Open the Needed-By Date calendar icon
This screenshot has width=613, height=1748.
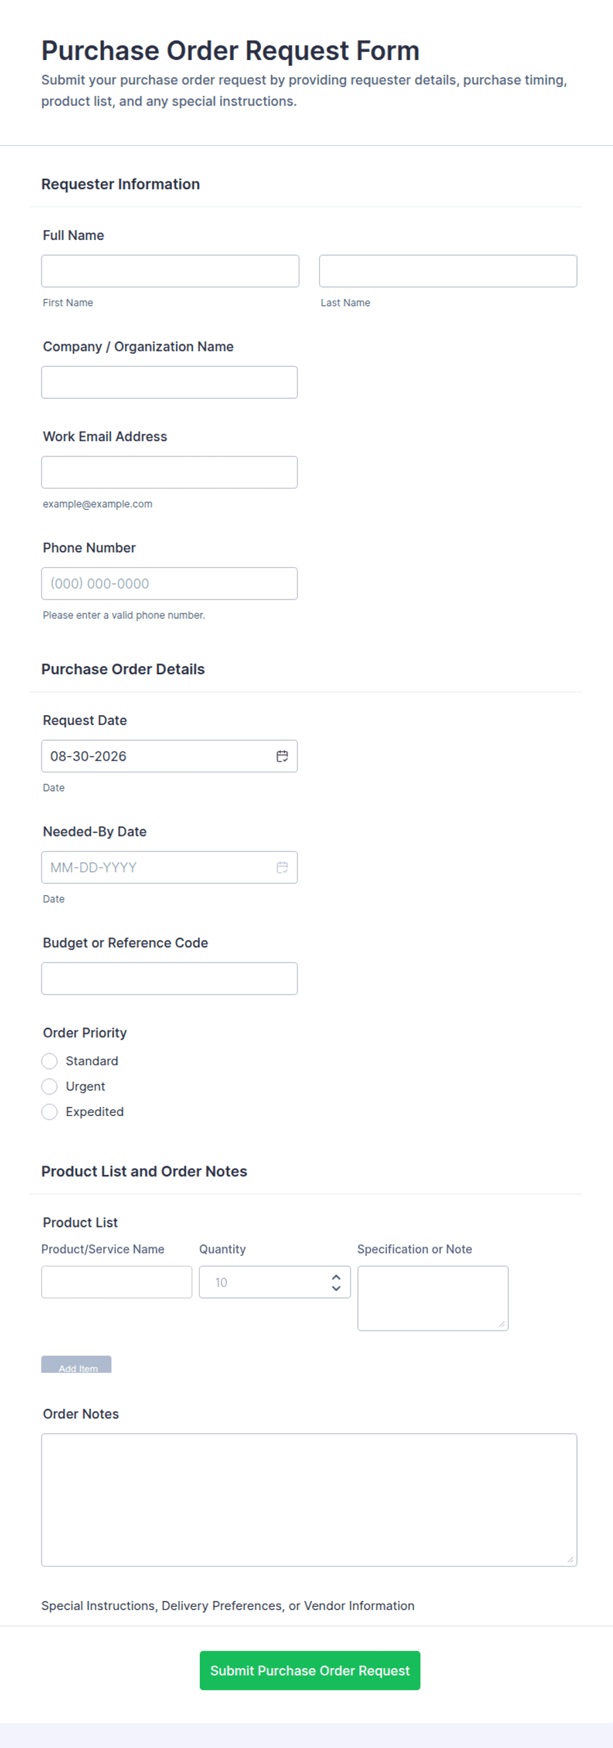(282, 867)
